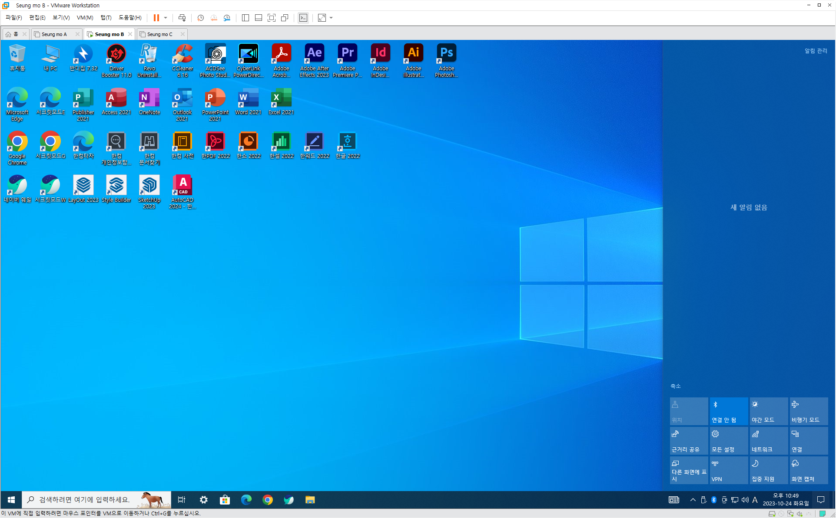The height and width of the screenshot is (518, 836).
Task: Launch OneNote desktop shortcut
Action: point(149,102)
